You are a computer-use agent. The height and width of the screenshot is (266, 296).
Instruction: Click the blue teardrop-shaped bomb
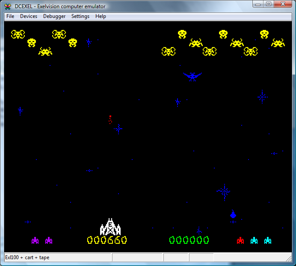[233, 214]
